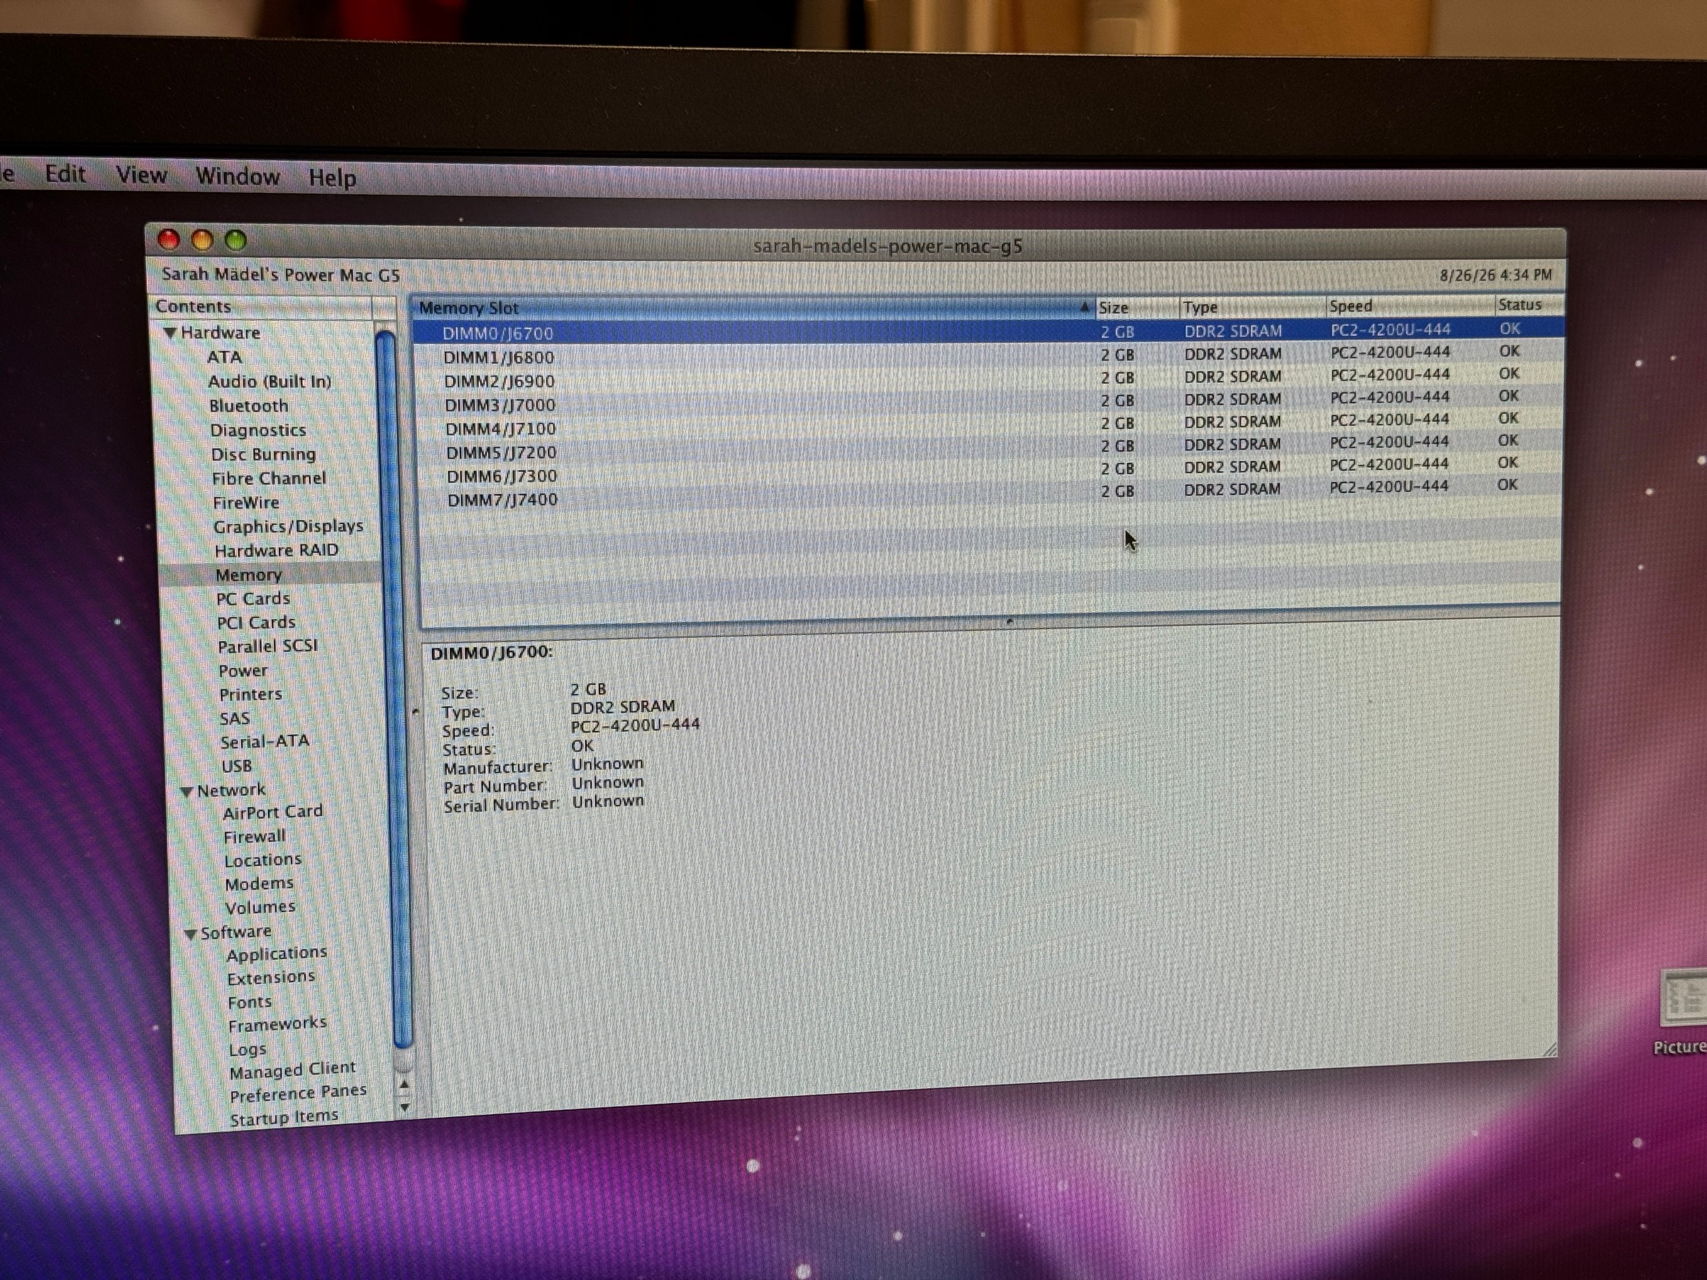This screenshot has width=1707, height=1280.
Task: Select Extensions under Software
Action: 271,978
